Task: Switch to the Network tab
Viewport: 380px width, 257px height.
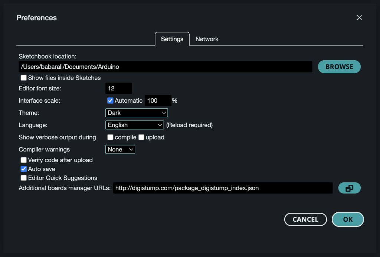Action: point(207,39)
